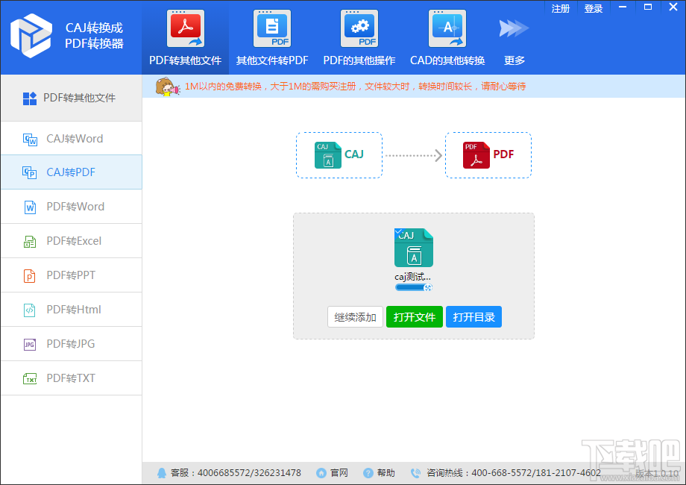Choose PDF转Html sidebar item
Viewport: 686px width, 485px height.
(72, 310)
